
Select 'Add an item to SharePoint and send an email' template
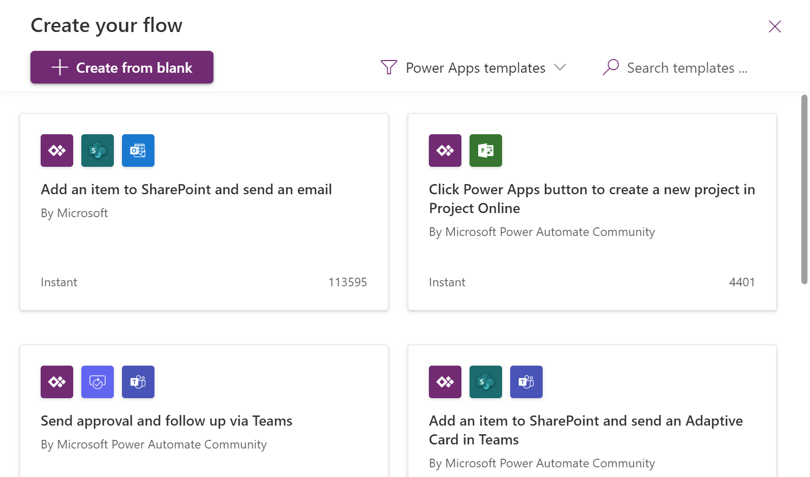pyautogui.click(x=186, y=190)
